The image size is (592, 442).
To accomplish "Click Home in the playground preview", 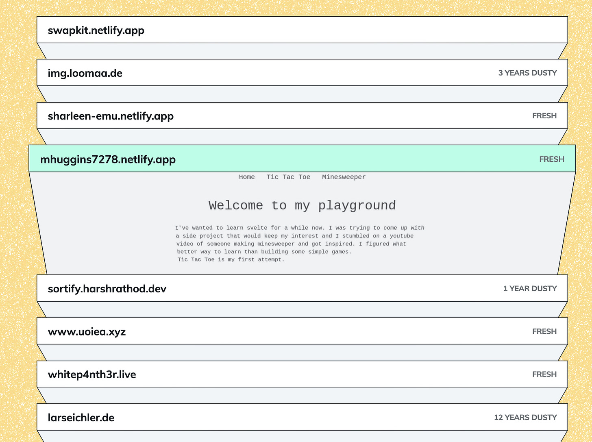I will [x=247, y=177].
